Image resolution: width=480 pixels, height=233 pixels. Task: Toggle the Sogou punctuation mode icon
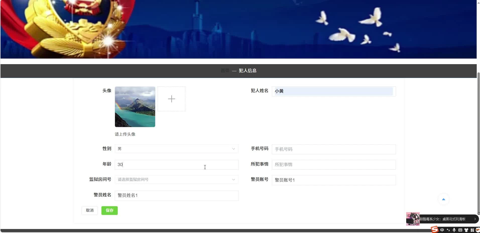[448, 230]
